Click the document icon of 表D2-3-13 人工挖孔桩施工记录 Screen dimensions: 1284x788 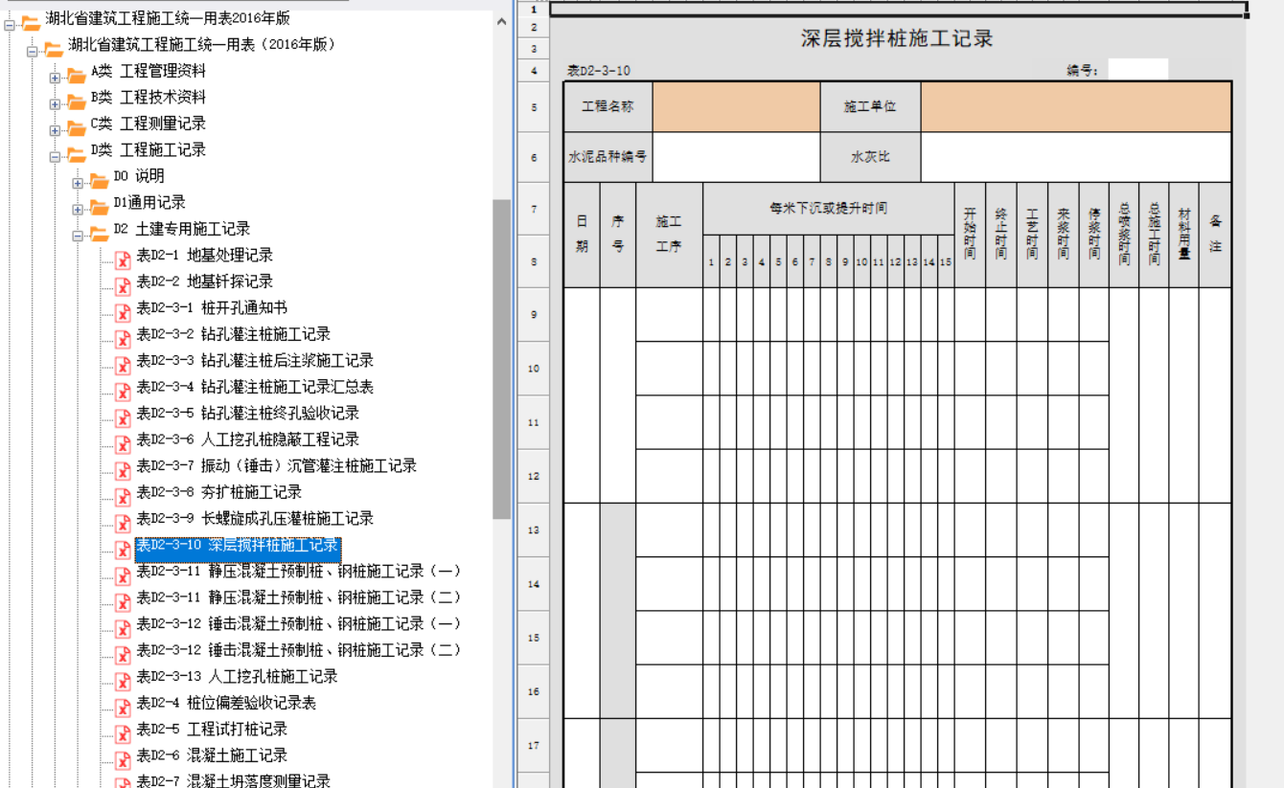(123, 681)
